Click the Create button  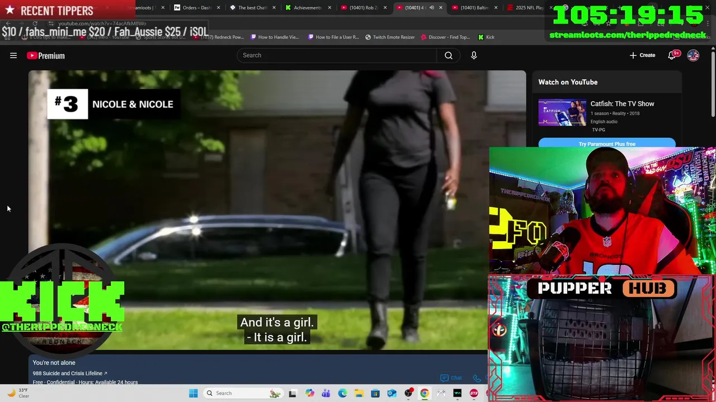click(642, 55)
